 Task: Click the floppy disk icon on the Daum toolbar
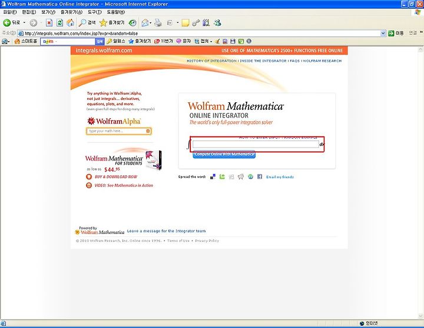tap(233, 41)
